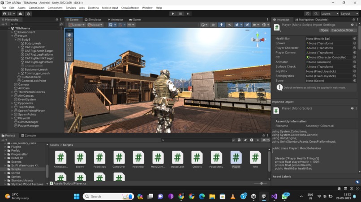
Task: Open the Layout dropdown
Action: pyautogui.click(x=349, y=14)
